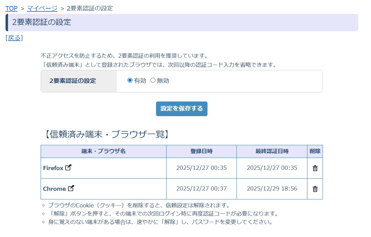Click the trash icon in the Chrome row
This screenshot has width=371, height=237.
315,189
